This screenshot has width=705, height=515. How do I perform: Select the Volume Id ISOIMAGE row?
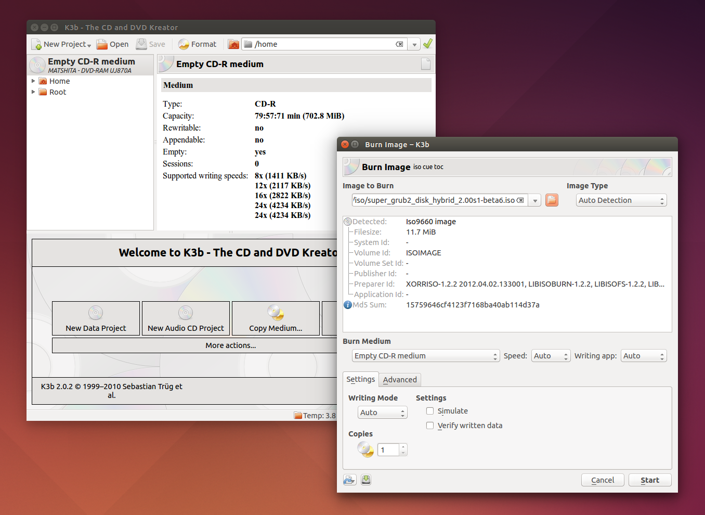click(x=507, y=253)
